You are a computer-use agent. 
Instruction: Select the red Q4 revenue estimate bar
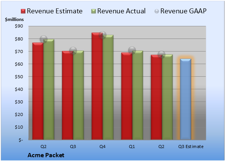97,86
